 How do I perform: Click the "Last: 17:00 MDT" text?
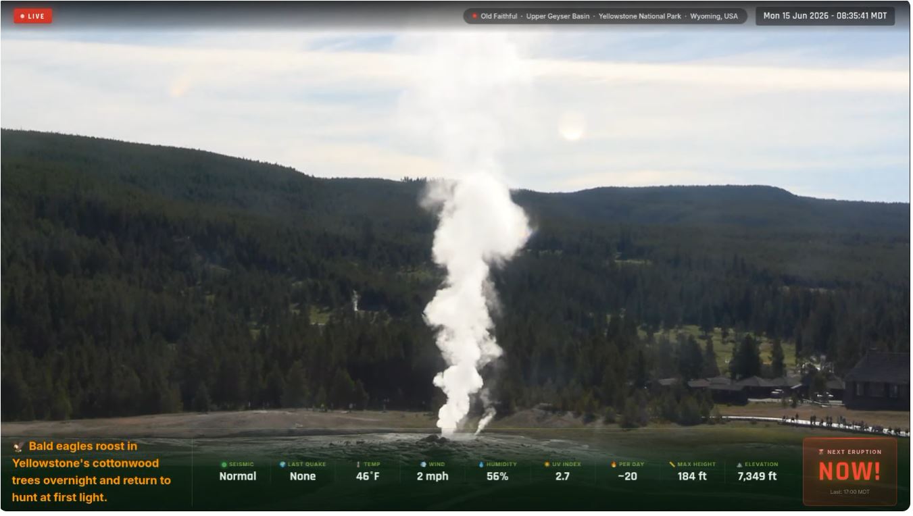pyautogui.click(x=850, y=492)
